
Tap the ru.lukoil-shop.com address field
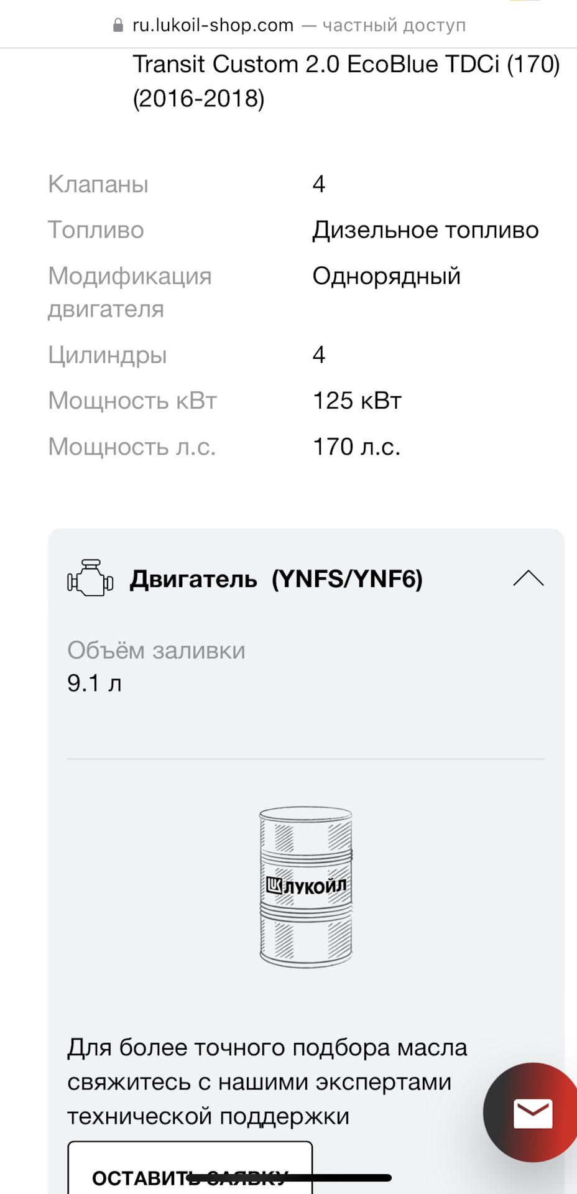click(x=213, y=25)
